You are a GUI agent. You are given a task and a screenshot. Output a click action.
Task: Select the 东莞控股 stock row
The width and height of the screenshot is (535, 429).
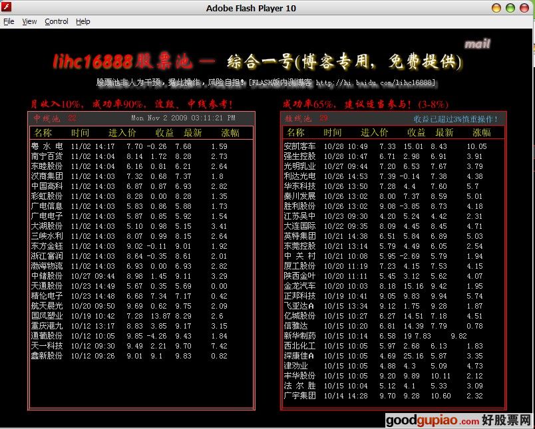click(383, 246)
